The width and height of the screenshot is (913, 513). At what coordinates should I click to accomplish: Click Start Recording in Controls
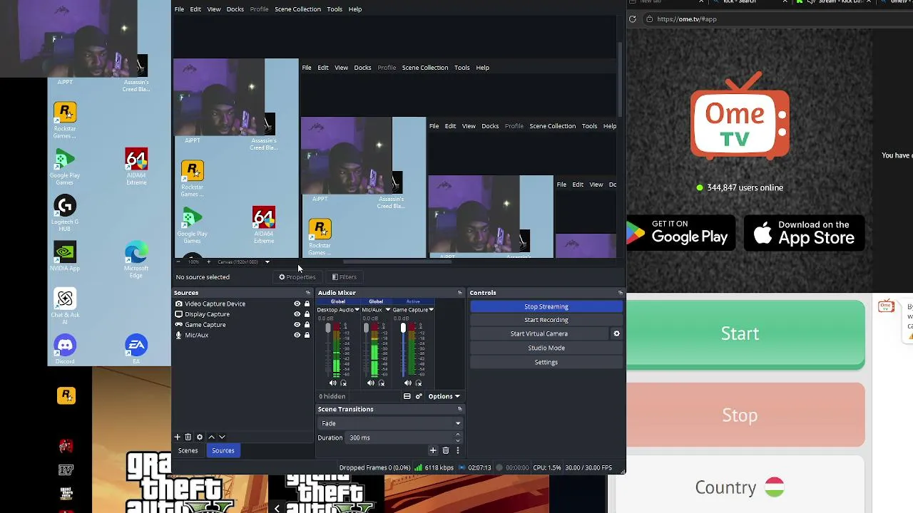coord(546,320)
